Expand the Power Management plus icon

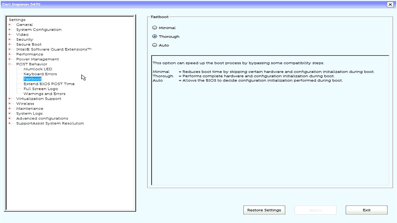tap(10, 59)
